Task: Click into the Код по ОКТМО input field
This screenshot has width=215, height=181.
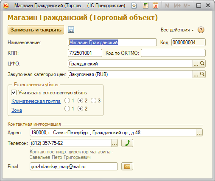Action: (x=173, y=53)
